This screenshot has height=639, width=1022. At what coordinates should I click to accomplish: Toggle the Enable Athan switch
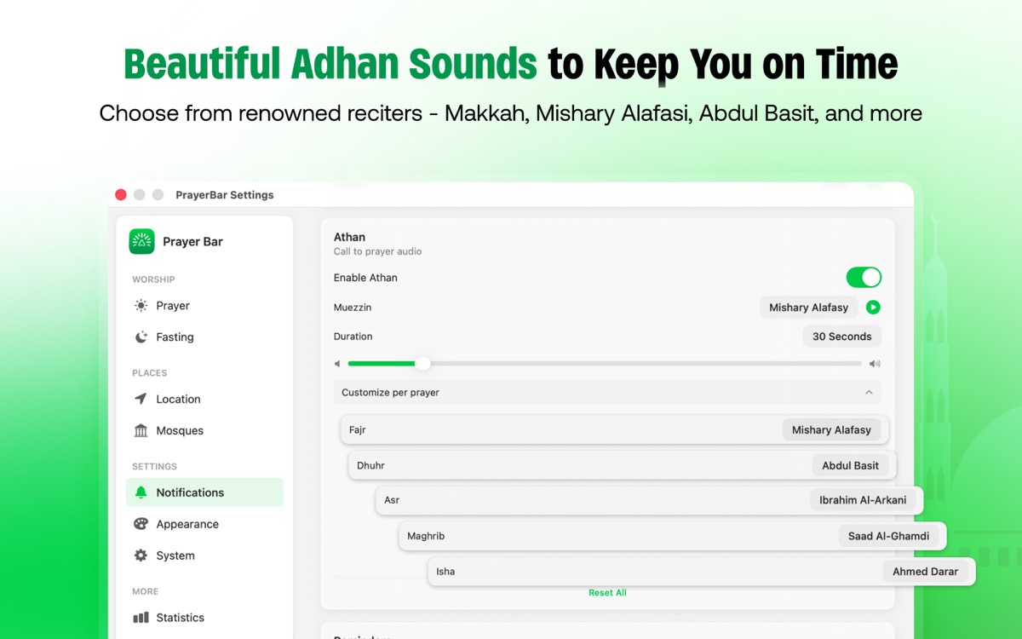click(x=863, y=278)
